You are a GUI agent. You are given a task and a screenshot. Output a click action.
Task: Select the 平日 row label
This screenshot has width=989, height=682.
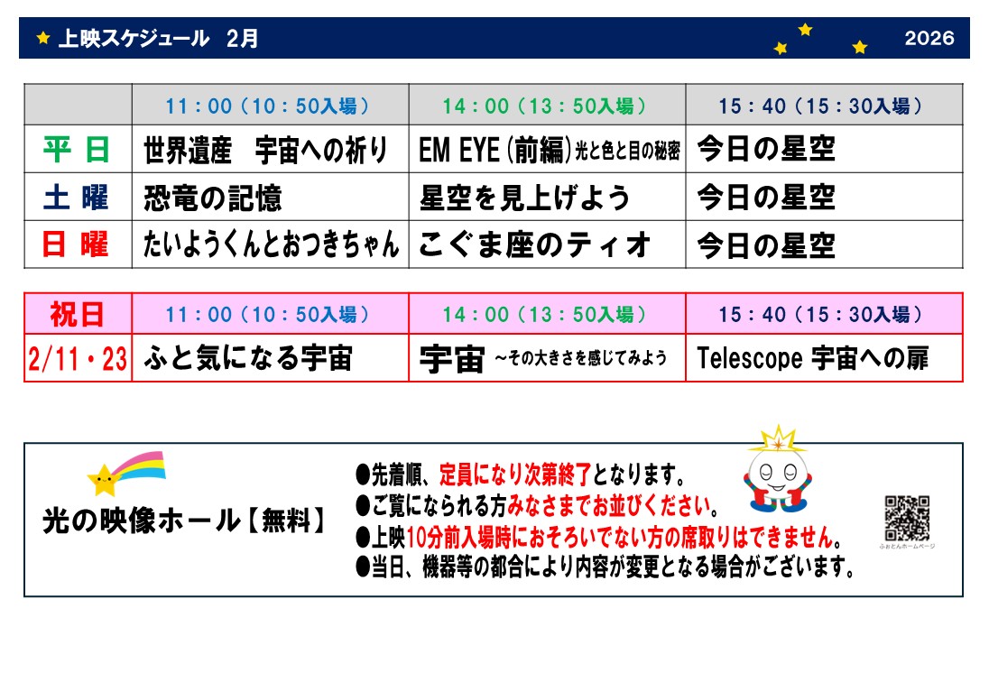coord(78,150)
